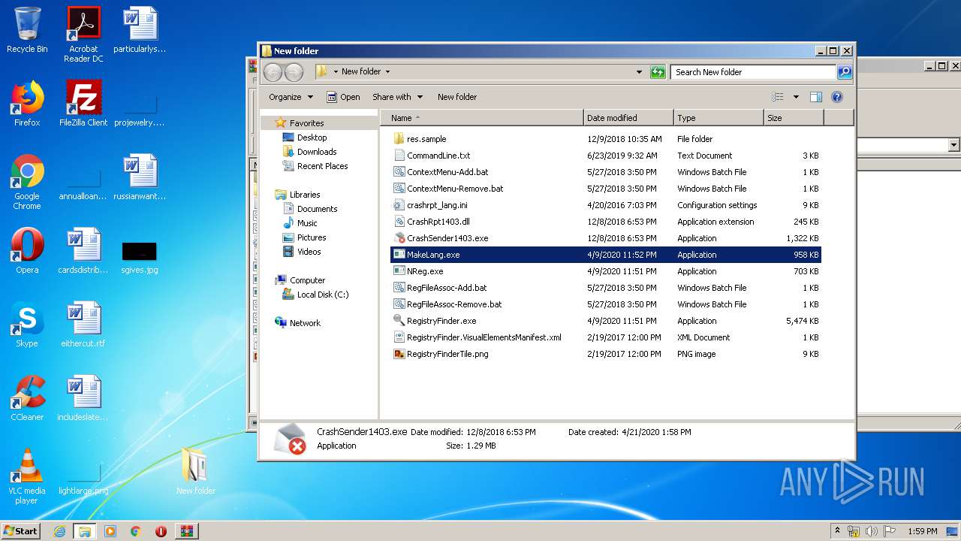Screen dimensions: 961x541
Task: Click the Open toolbar button
Action: [344, 97]
